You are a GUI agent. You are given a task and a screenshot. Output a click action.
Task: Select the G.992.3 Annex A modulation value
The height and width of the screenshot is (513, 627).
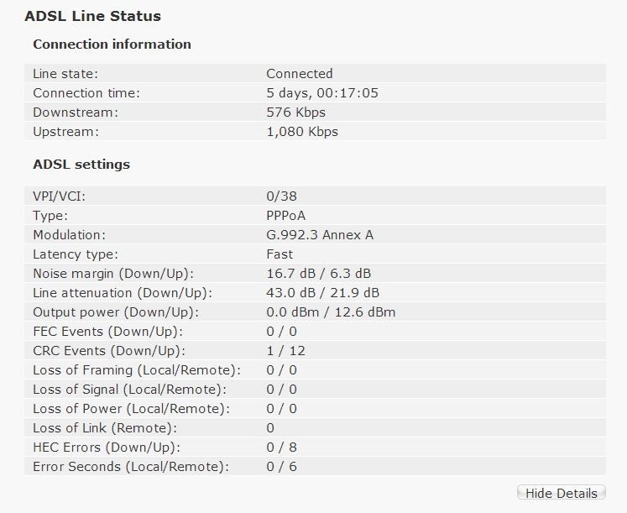(320, 235)
